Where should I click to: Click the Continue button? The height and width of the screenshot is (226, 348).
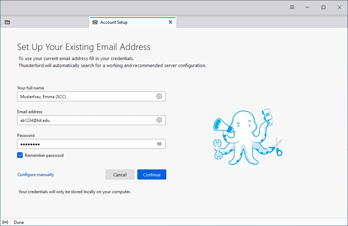coord(152,175)
